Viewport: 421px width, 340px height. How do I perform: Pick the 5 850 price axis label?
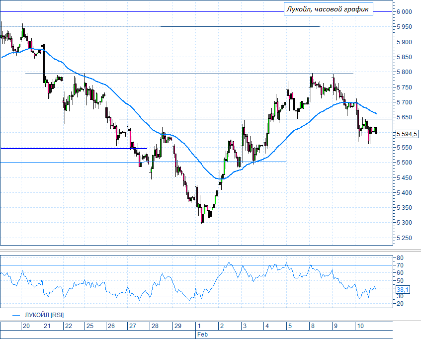point(405,57)
